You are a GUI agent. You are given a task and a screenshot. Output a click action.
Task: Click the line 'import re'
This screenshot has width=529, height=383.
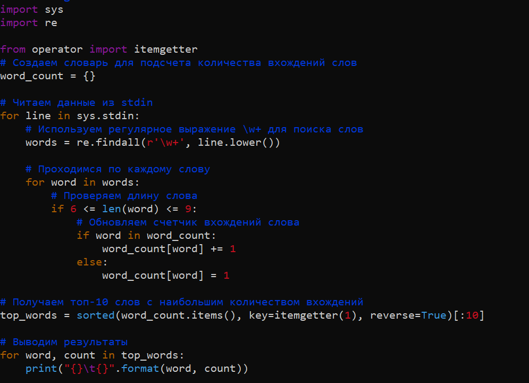(29, 23)
